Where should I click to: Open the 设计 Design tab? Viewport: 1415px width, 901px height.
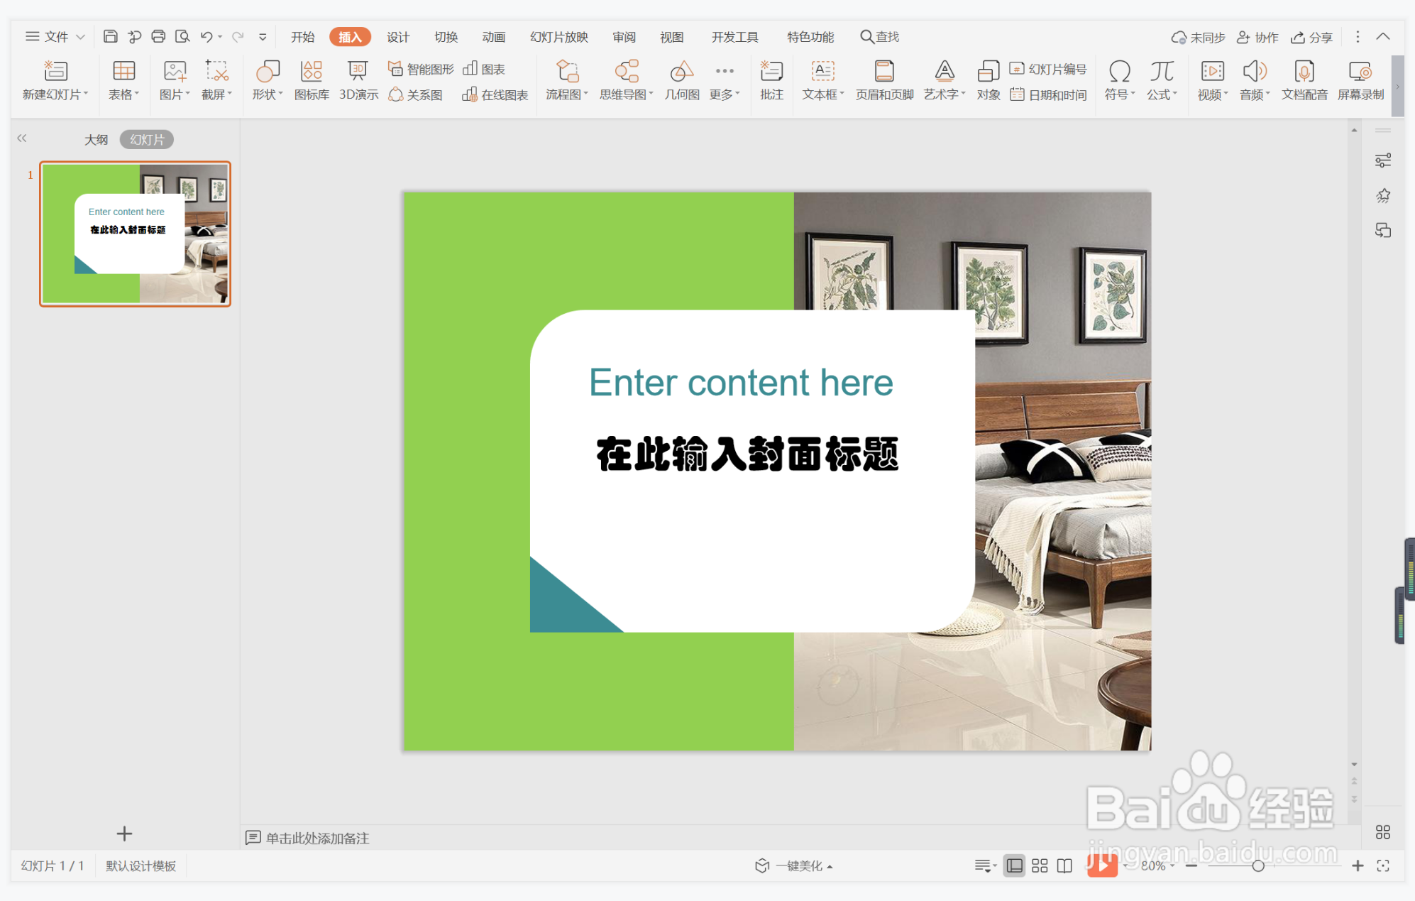tap(398, 37)
